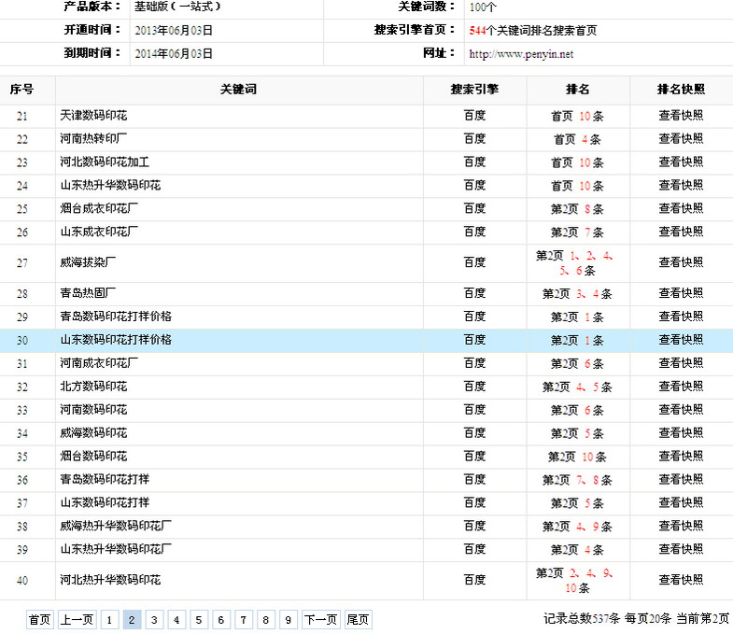View 查看快照 for 烟台数码印花
This screenshot has width=733, height=634.
(681, 457)
